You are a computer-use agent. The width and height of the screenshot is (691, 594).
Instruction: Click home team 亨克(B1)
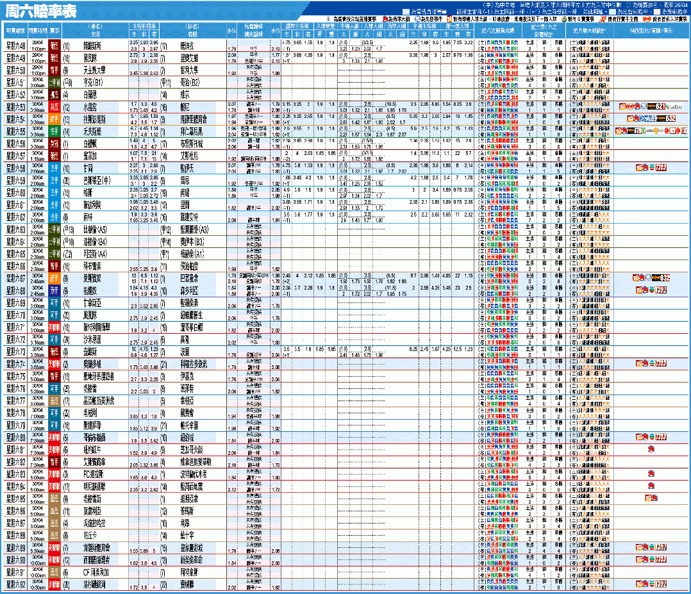93,83
